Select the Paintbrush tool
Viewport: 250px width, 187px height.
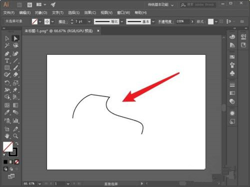[15, 68]
